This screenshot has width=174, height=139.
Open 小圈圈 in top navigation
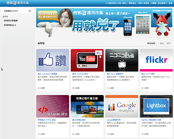coord(153,3)
